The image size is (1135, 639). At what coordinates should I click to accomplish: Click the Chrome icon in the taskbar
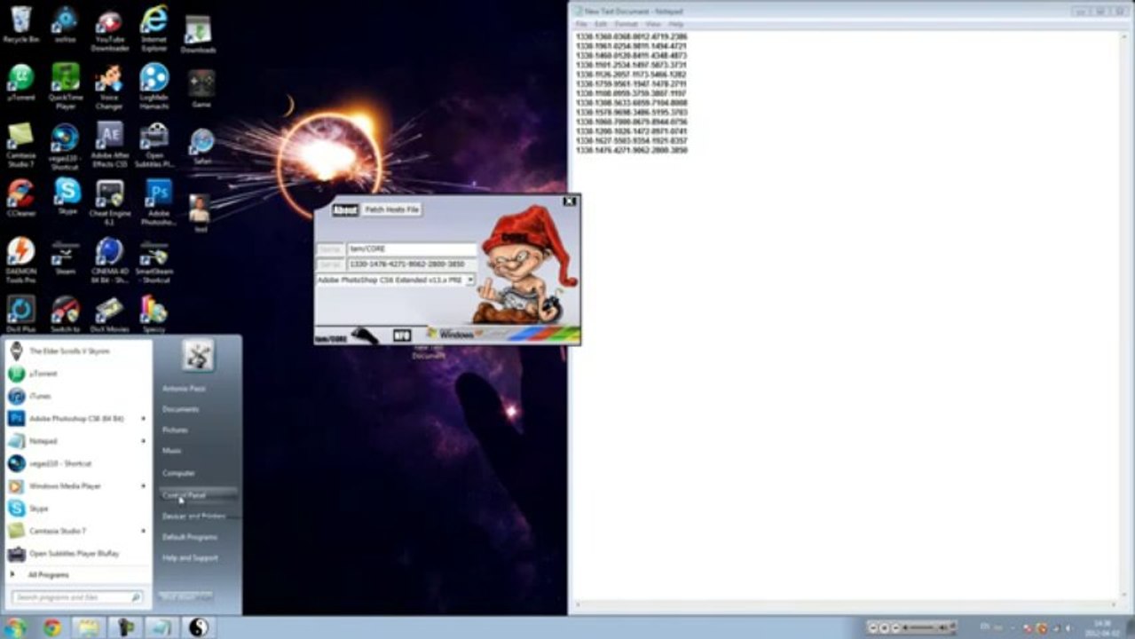point(52,627)
